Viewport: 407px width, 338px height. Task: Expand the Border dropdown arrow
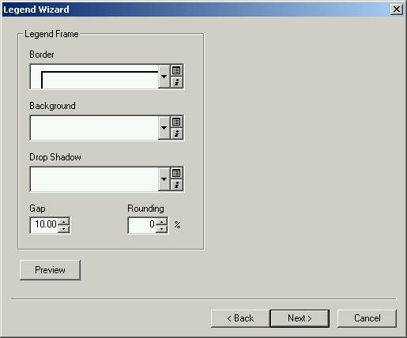pos(164,77)
